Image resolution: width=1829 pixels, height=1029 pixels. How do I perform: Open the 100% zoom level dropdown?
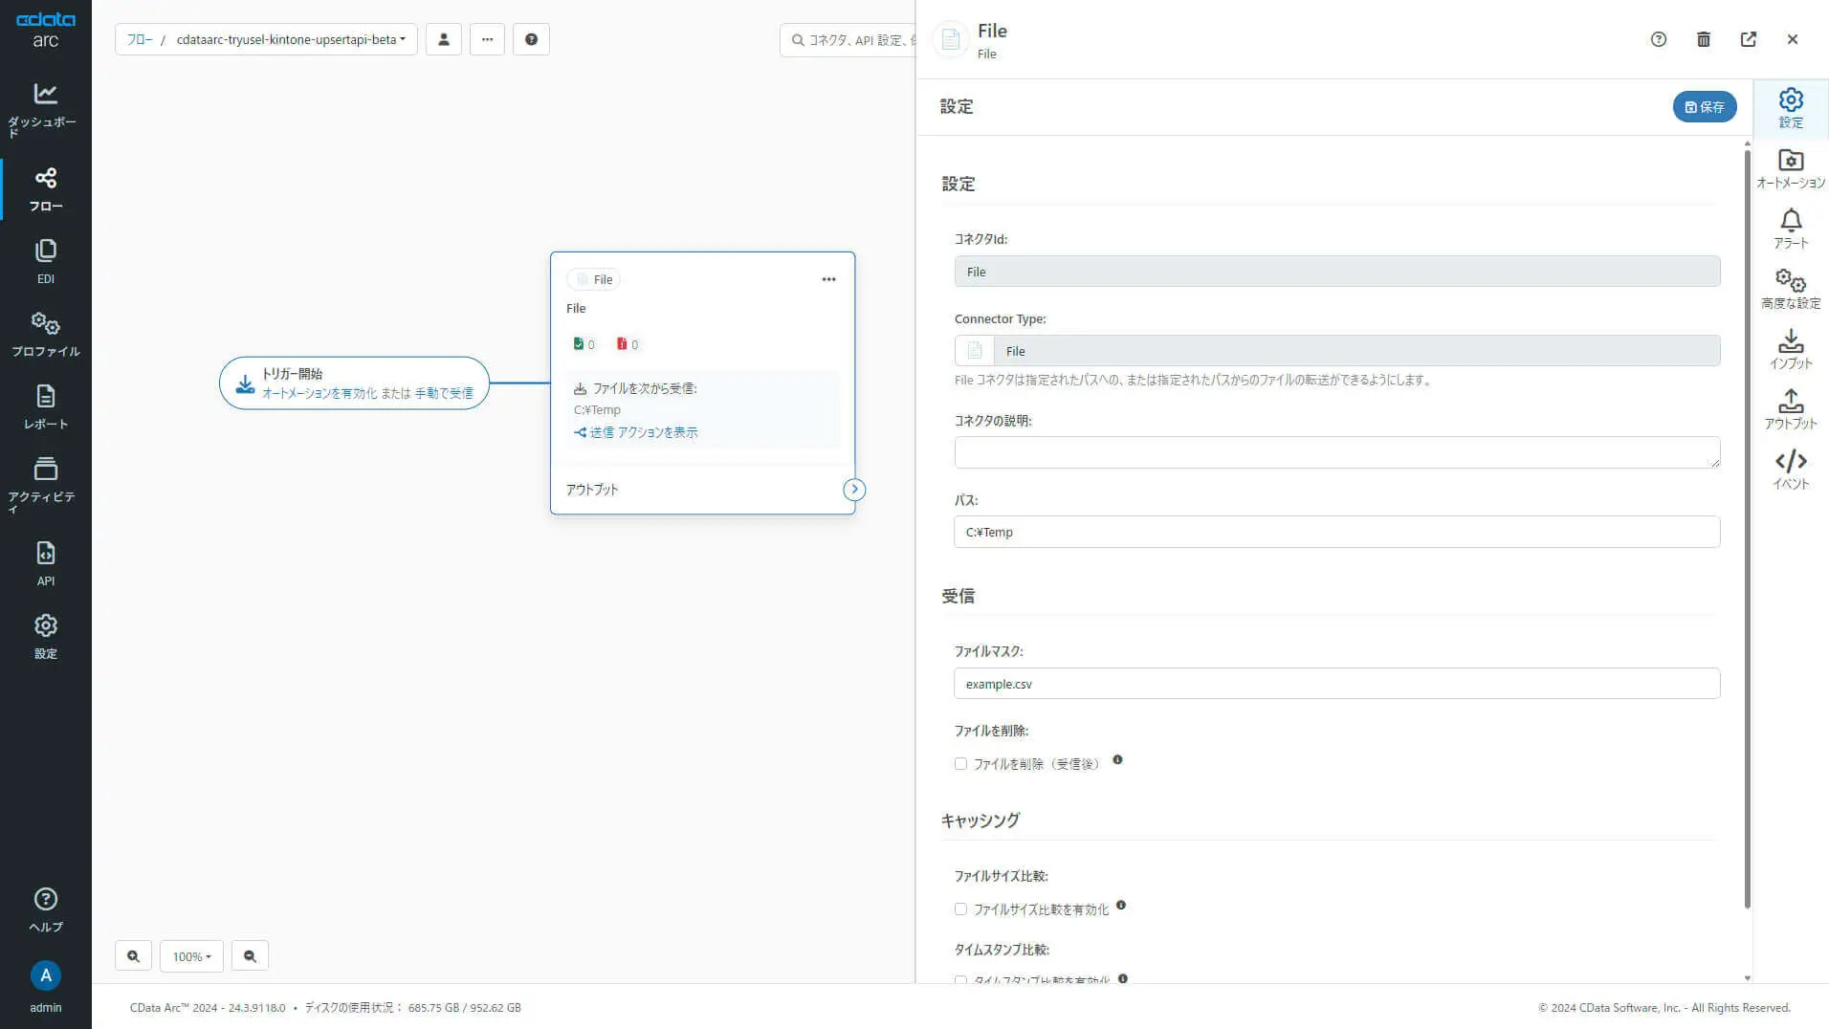point(191,955)
